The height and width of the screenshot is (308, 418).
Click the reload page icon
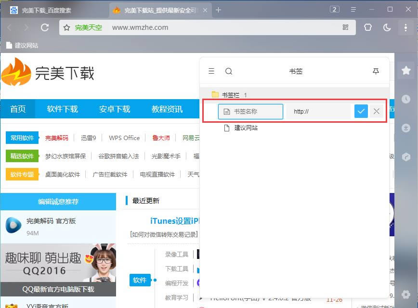coord(45,27)
